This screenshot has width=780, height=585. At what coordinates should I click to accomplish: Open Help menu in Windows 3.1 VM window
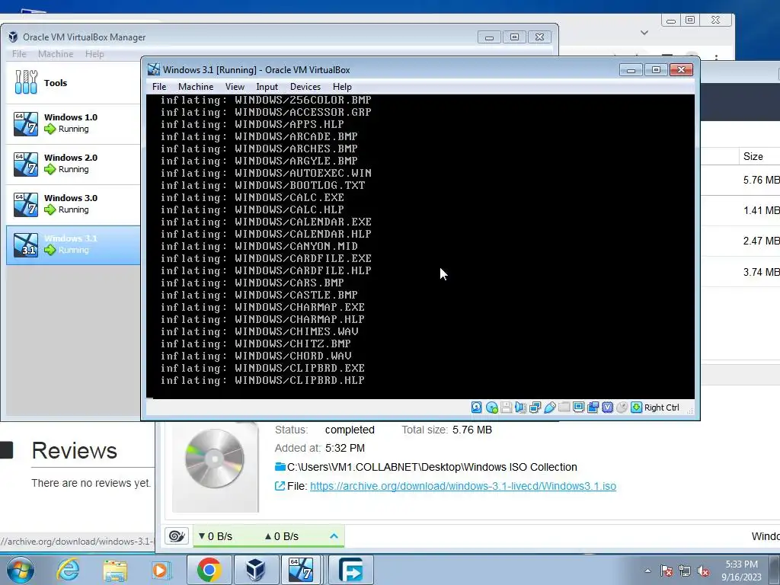(x=342, y=87)
